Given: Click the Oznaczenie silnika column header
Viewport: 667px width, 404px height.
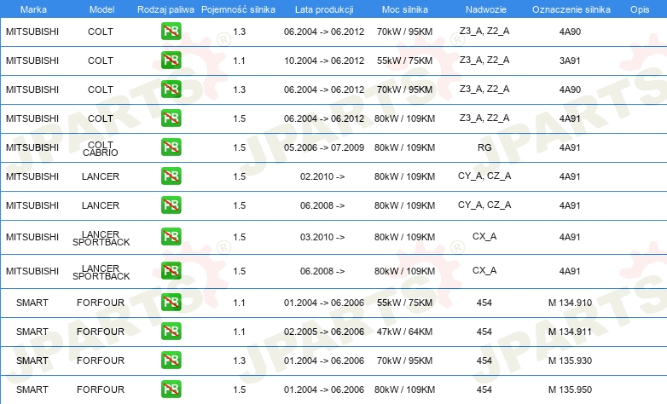Looking at the screenshot, I should coord(571,9).
